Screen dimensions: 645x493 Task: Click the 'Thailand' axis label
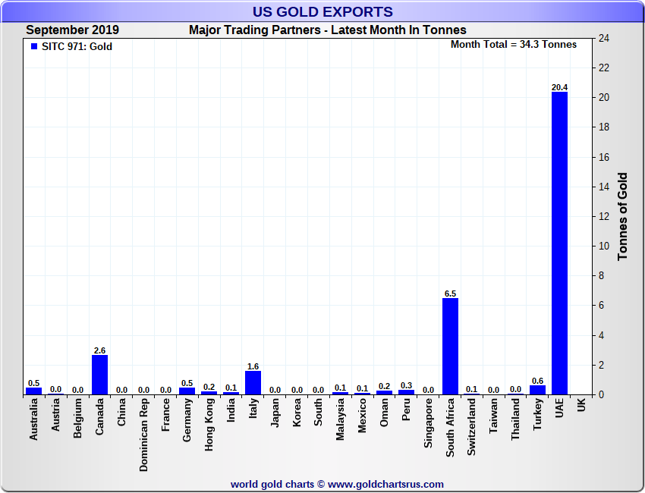tap(516, 419)
